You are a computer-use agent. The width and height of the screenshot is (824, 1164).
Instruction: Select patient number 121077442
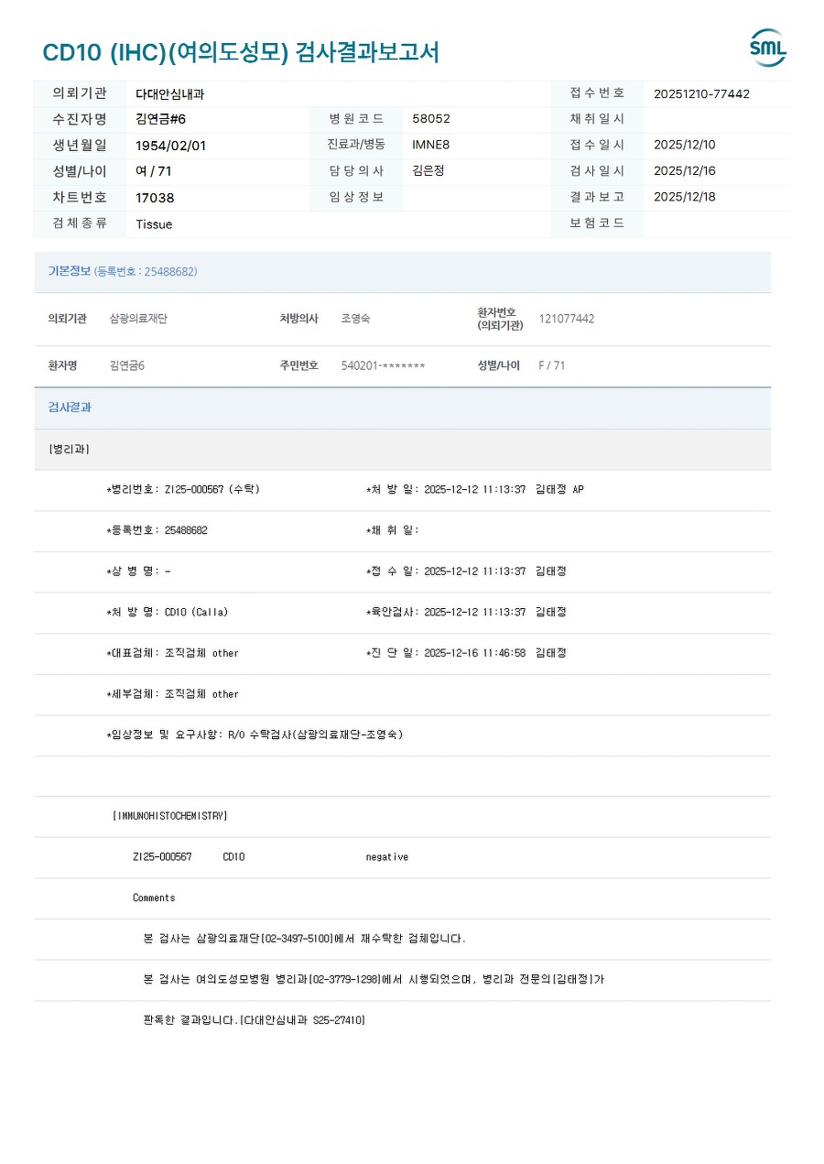click(x=567, y=319)
